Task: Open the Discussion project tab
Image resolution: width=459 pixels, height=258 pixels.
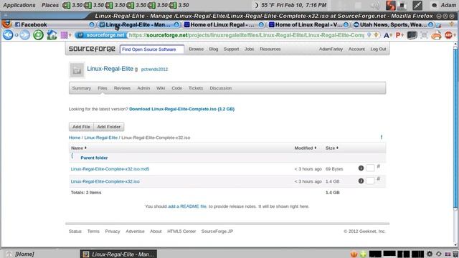Action: coord(220,88)
